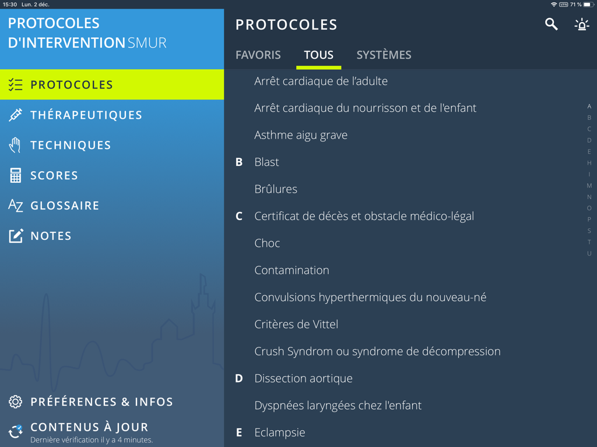This screenshot has height=447, width=597.
Task: Open the Brûlures protocol entry
Action: (276, 189)
